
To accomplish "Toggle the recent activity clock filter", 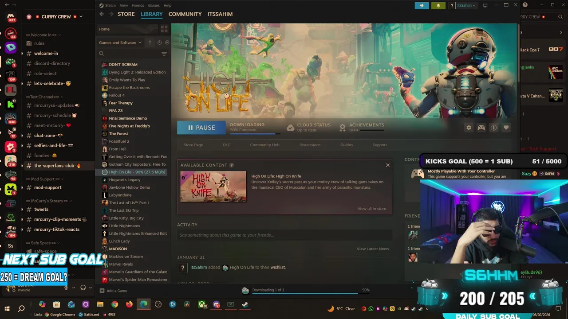I will coord(159,43).
